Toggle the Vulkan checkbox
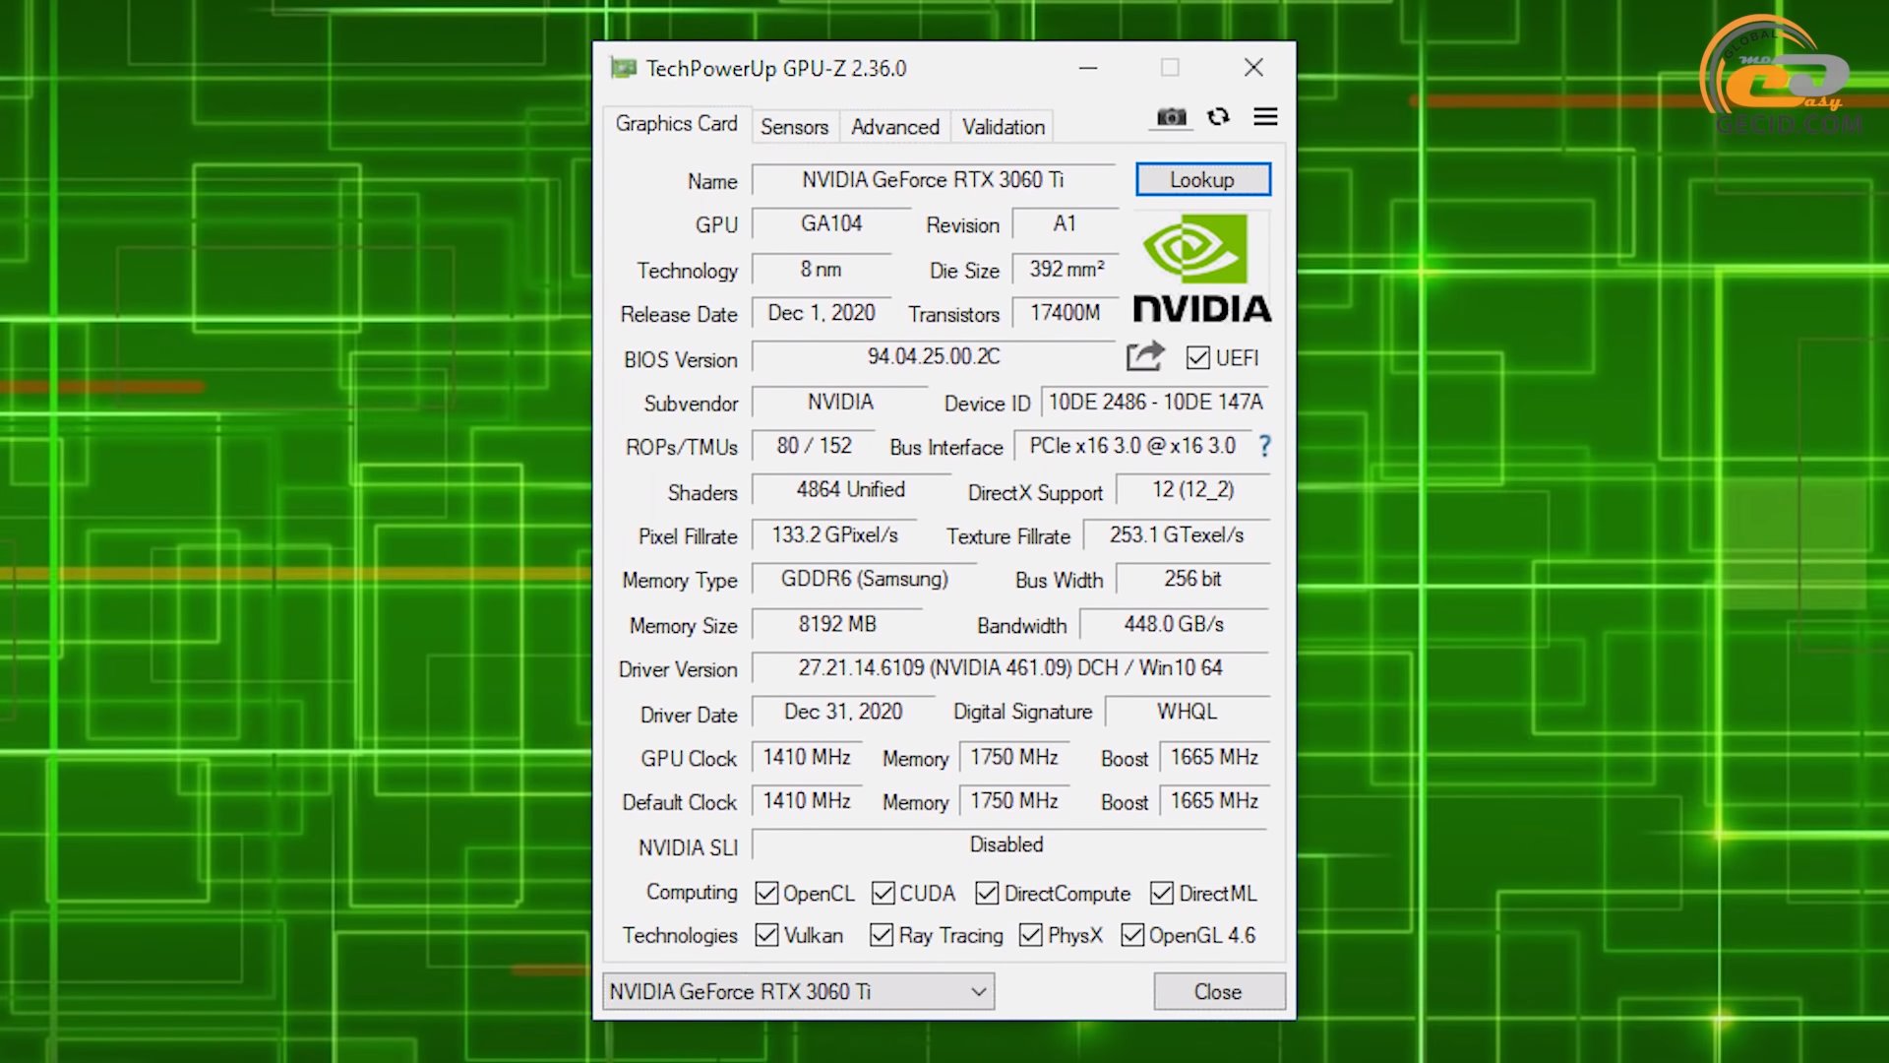Image resolution: width=1889 pixels, height=1063 pixels. [766, 935]
